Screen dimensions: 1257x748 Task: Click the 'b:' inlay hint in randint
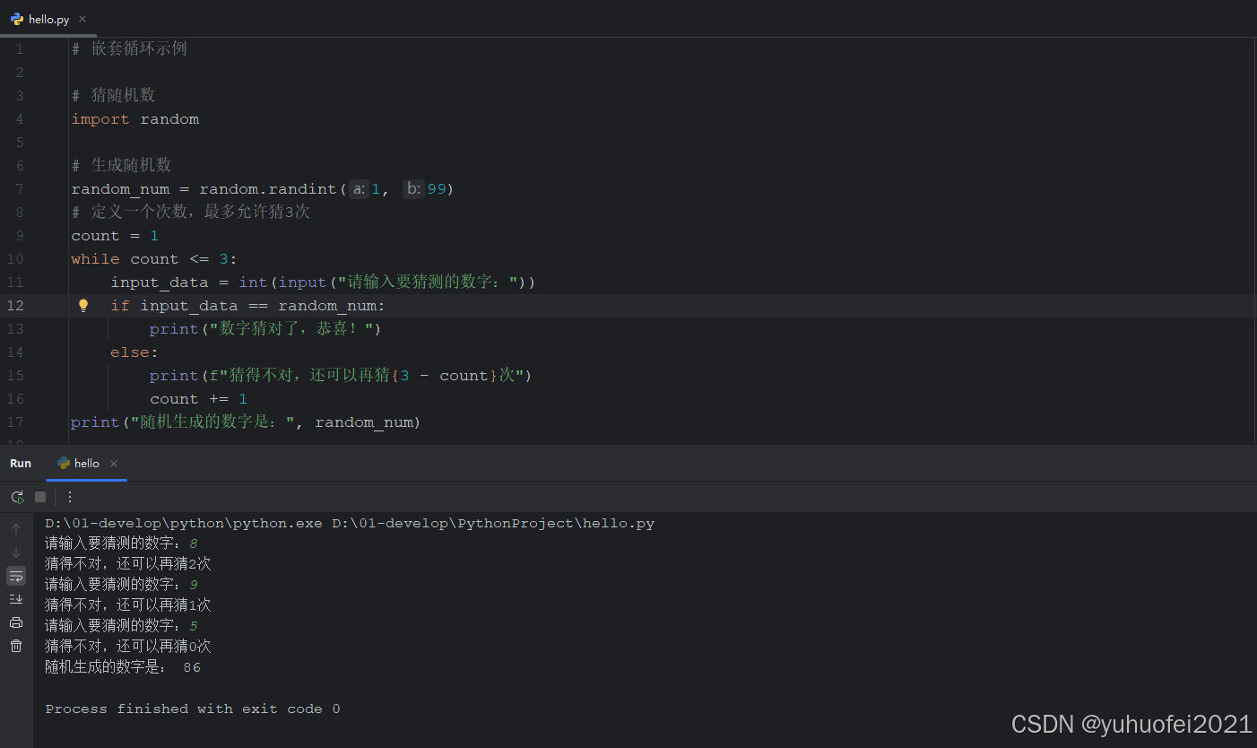pyautogui.click(x=413, y=189)
